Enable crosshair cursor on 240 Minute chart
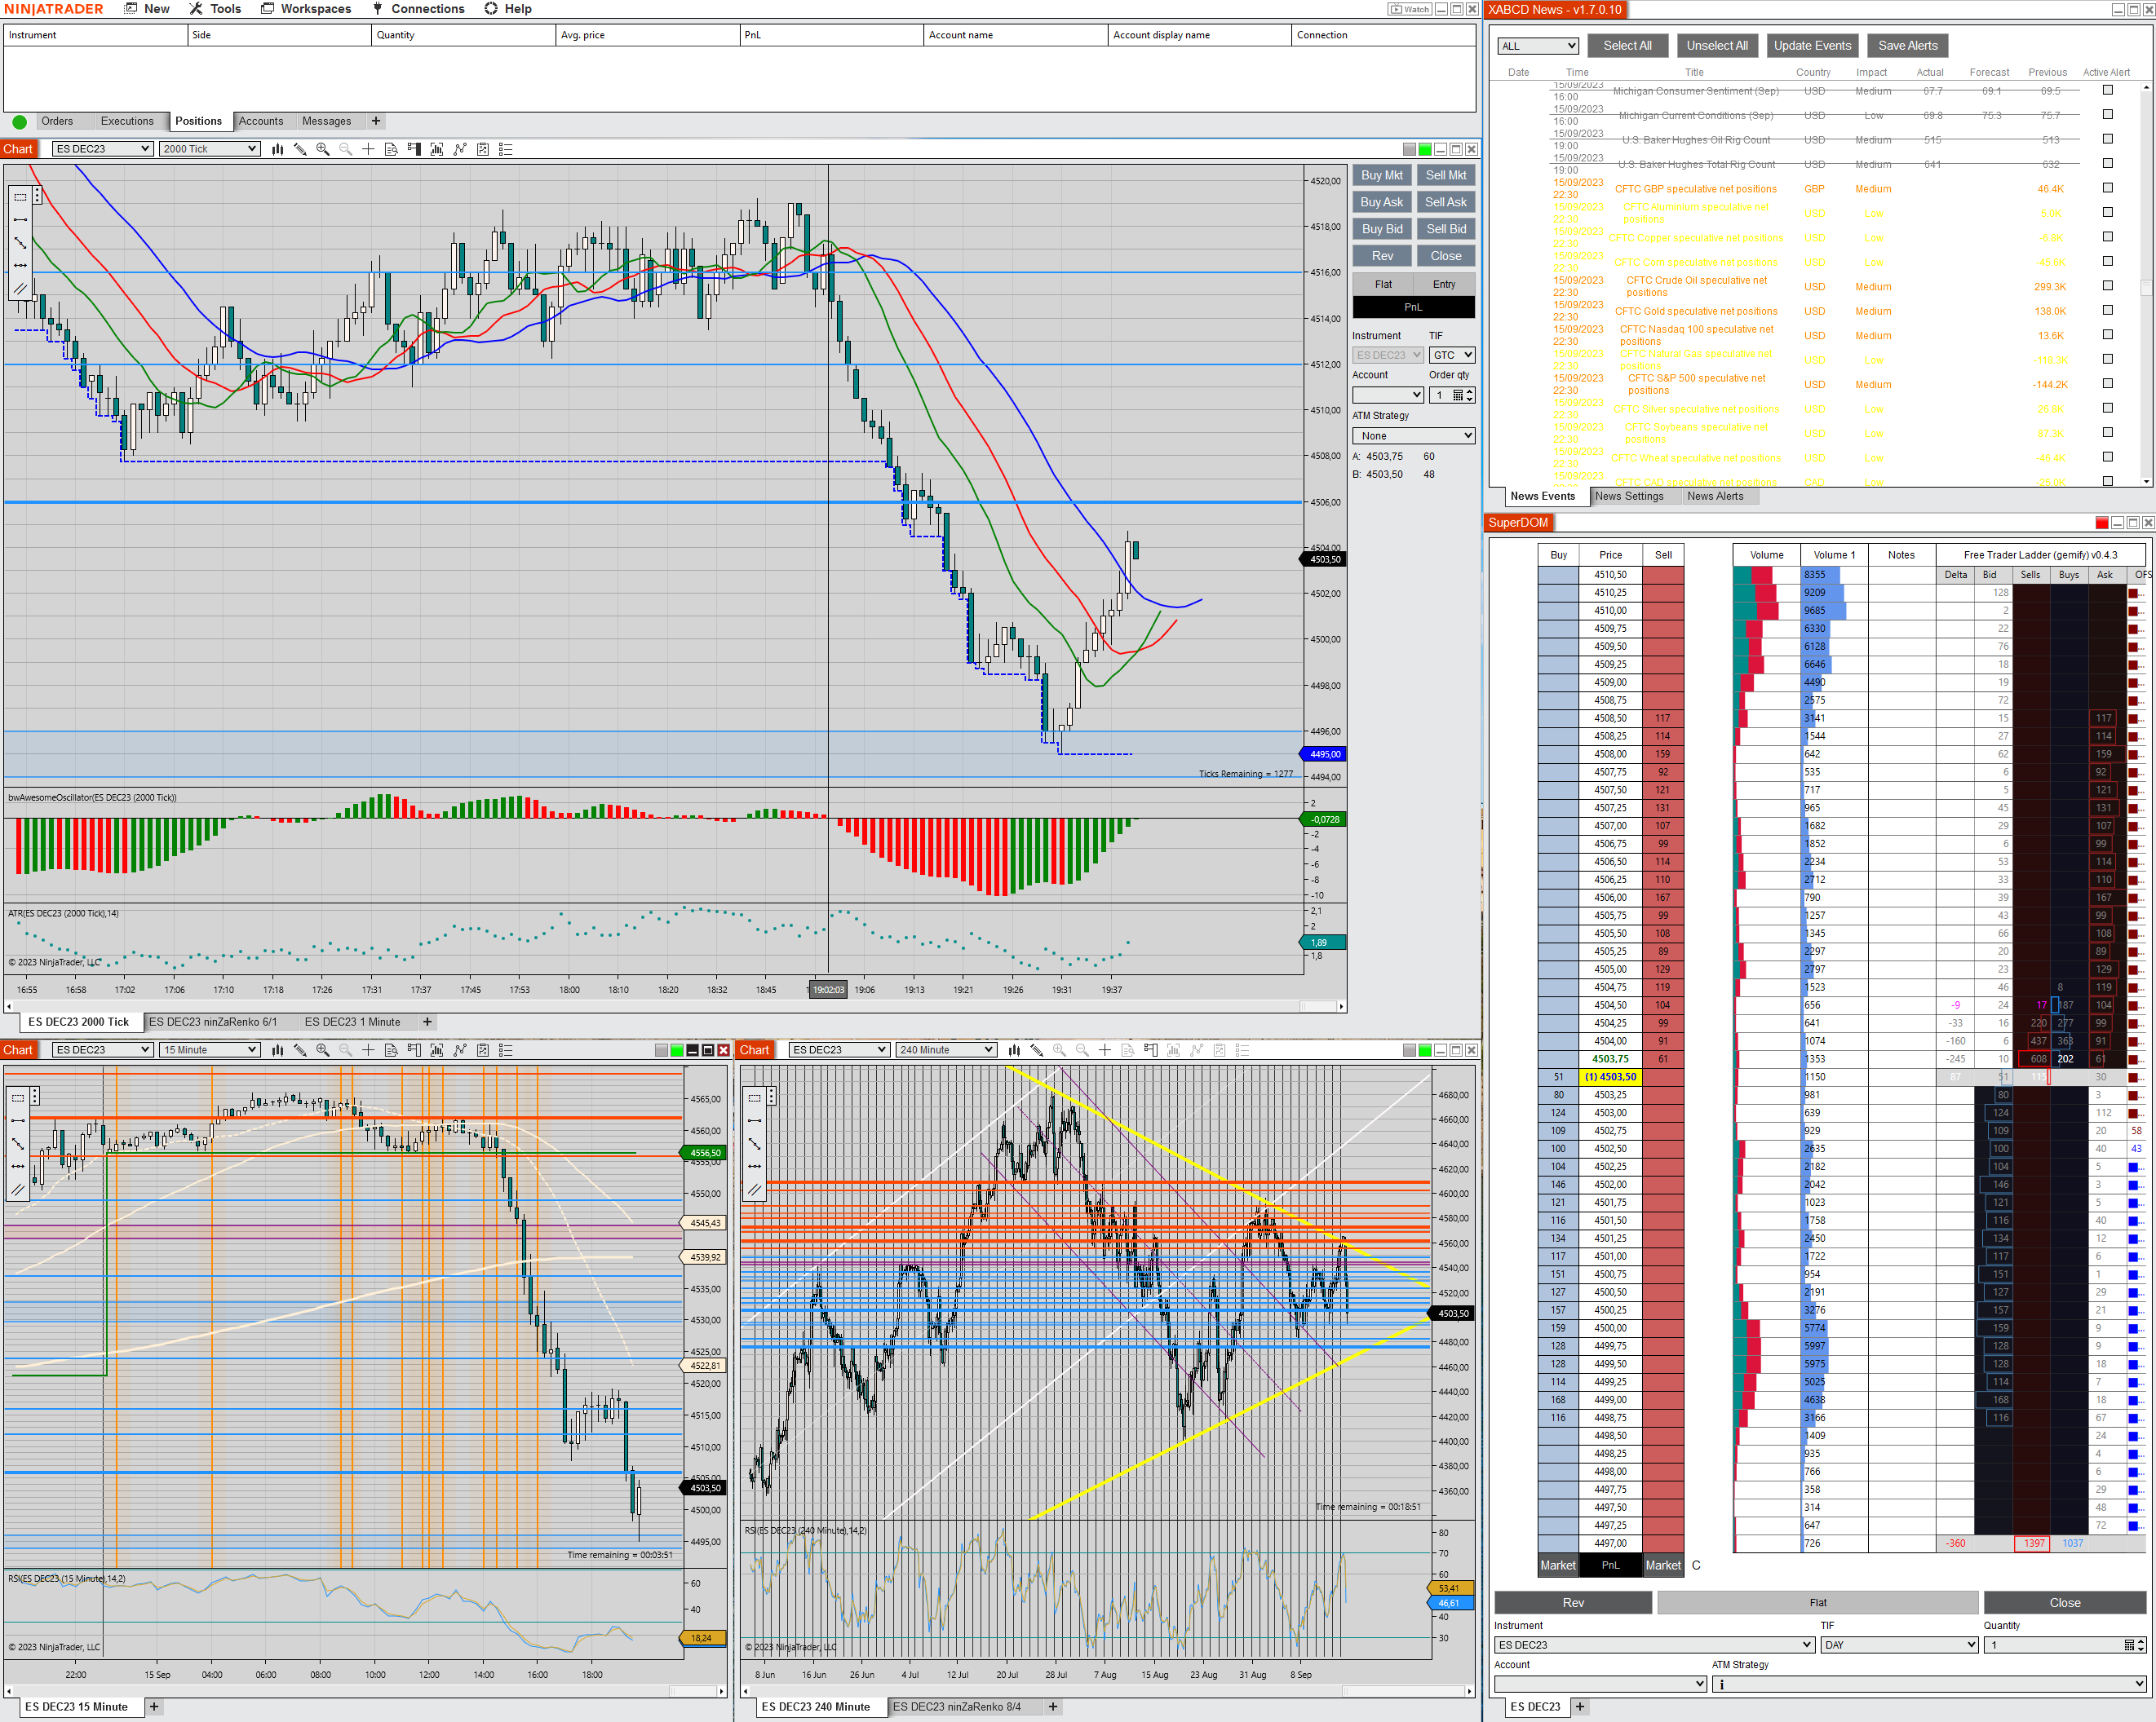This screenshot has height=1722, width=2156. click(1104, 1049)
